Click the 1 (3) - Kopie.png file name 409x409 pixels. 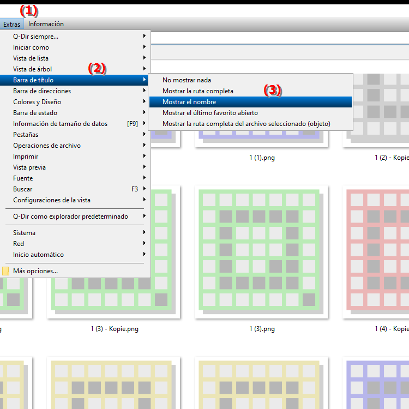[115, 329]
